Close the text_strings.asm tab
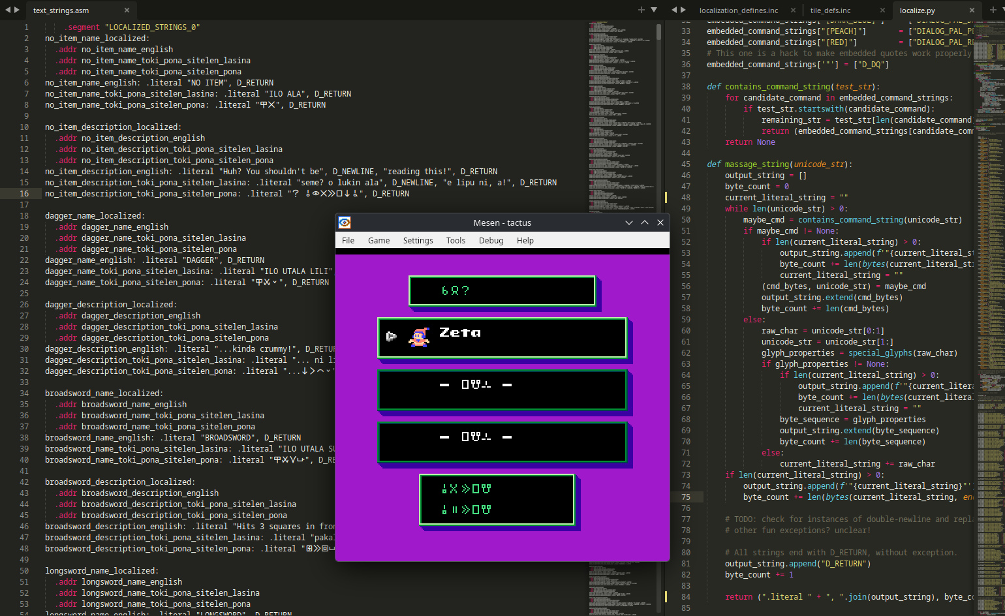This screenshot has width=1005, height=616. point(127,10)
